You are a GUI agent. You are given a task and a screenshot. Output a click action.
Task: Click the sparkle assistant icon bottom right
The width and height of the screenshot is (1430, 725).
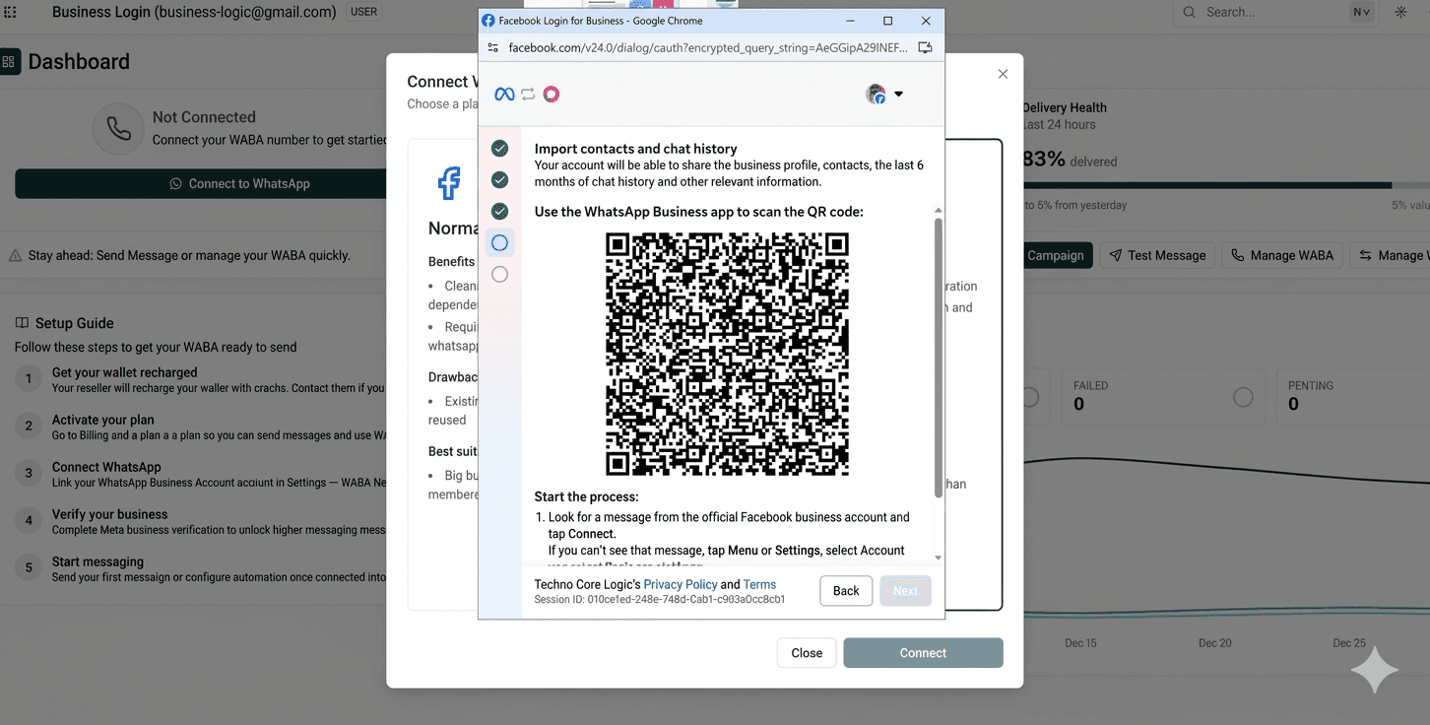coord(1375,671)
